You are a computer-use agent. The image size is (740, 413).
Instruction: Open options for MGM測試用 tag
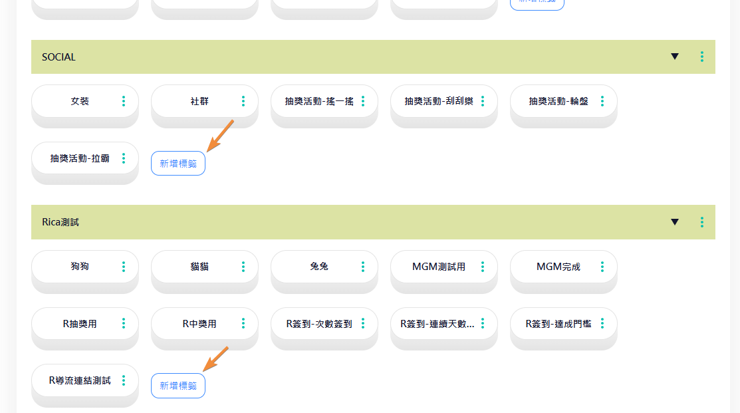(x=483, y=267)
